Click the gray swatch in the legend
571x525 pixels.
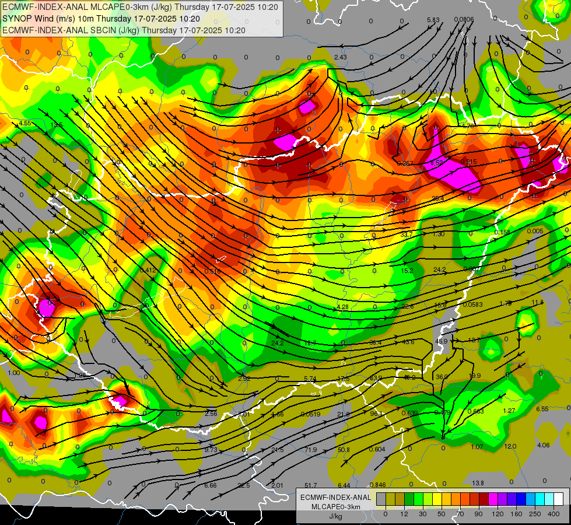(381, 499)
